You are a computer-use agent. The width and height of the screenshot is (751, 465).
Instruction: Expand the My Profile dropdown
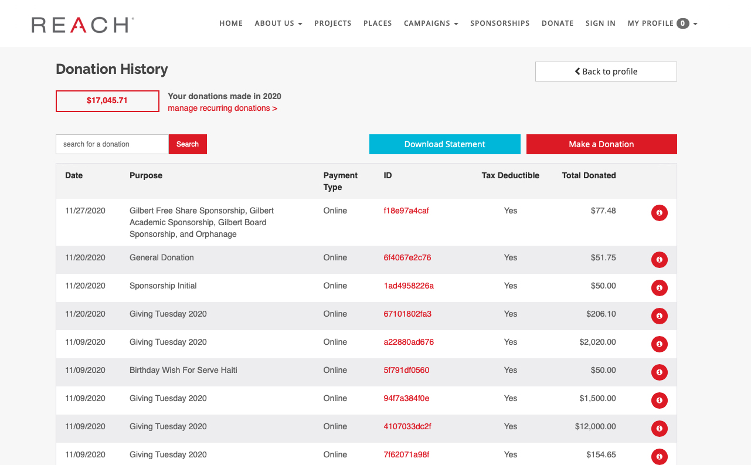[x=661, y=23]
